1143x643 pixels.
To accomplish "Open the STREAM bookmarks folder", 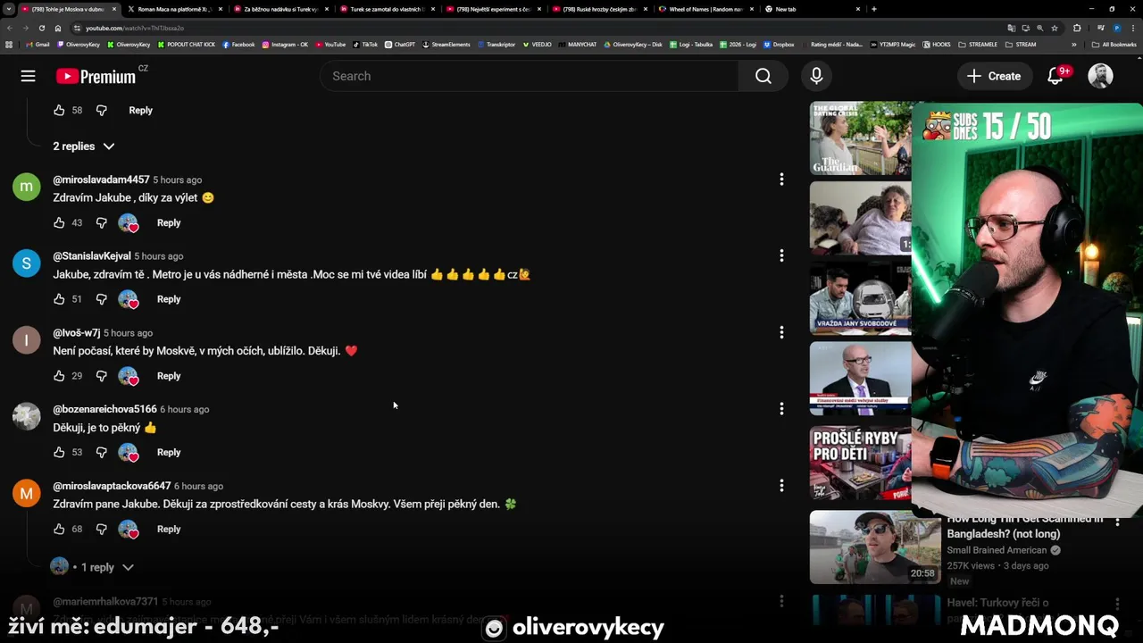I will tap(1021, 44).
